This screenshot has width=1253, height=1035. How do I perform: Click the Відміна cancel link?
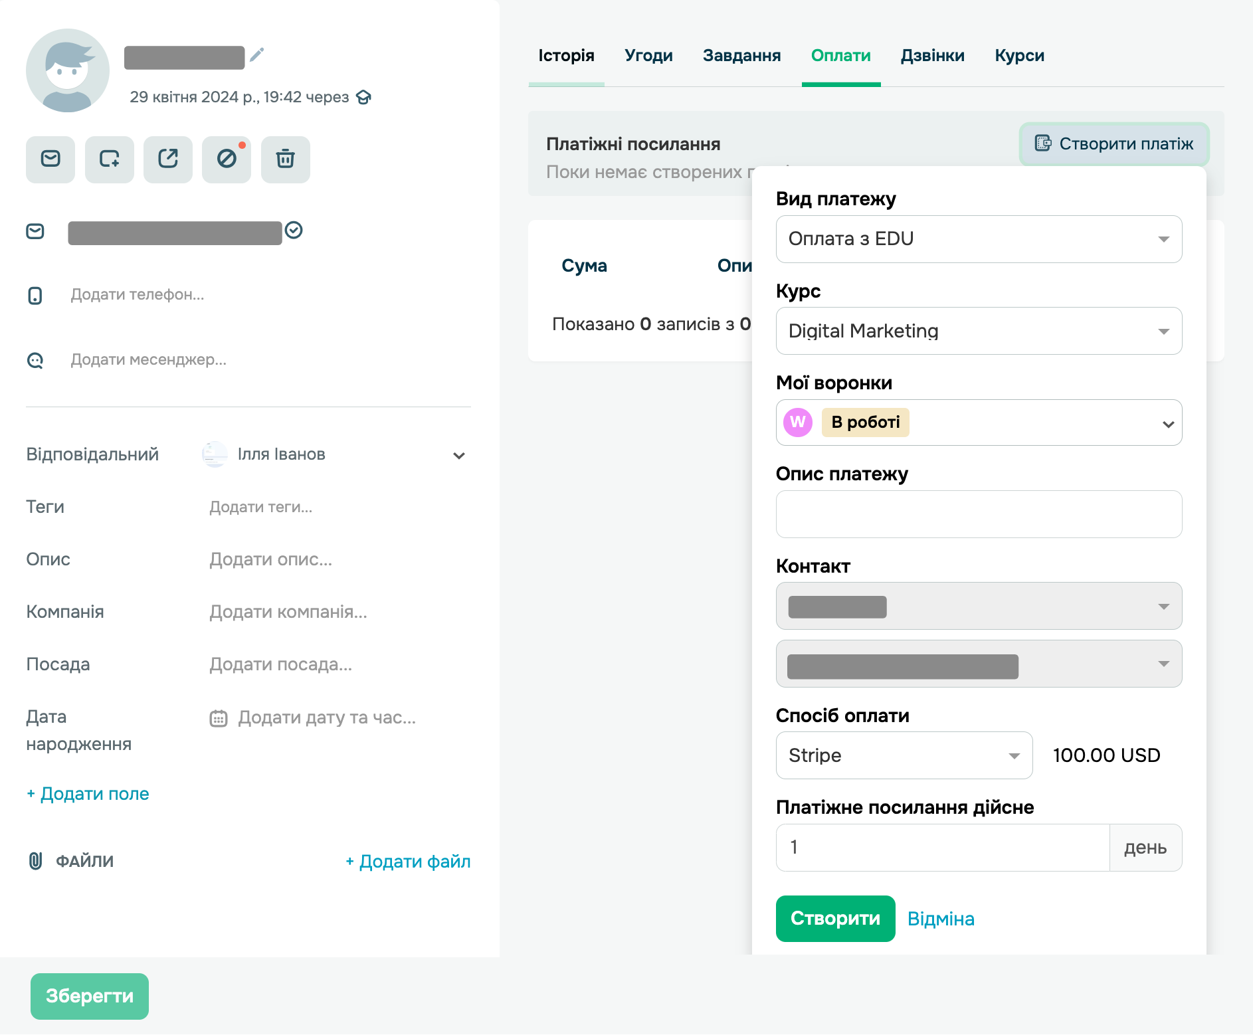(941, 919)
